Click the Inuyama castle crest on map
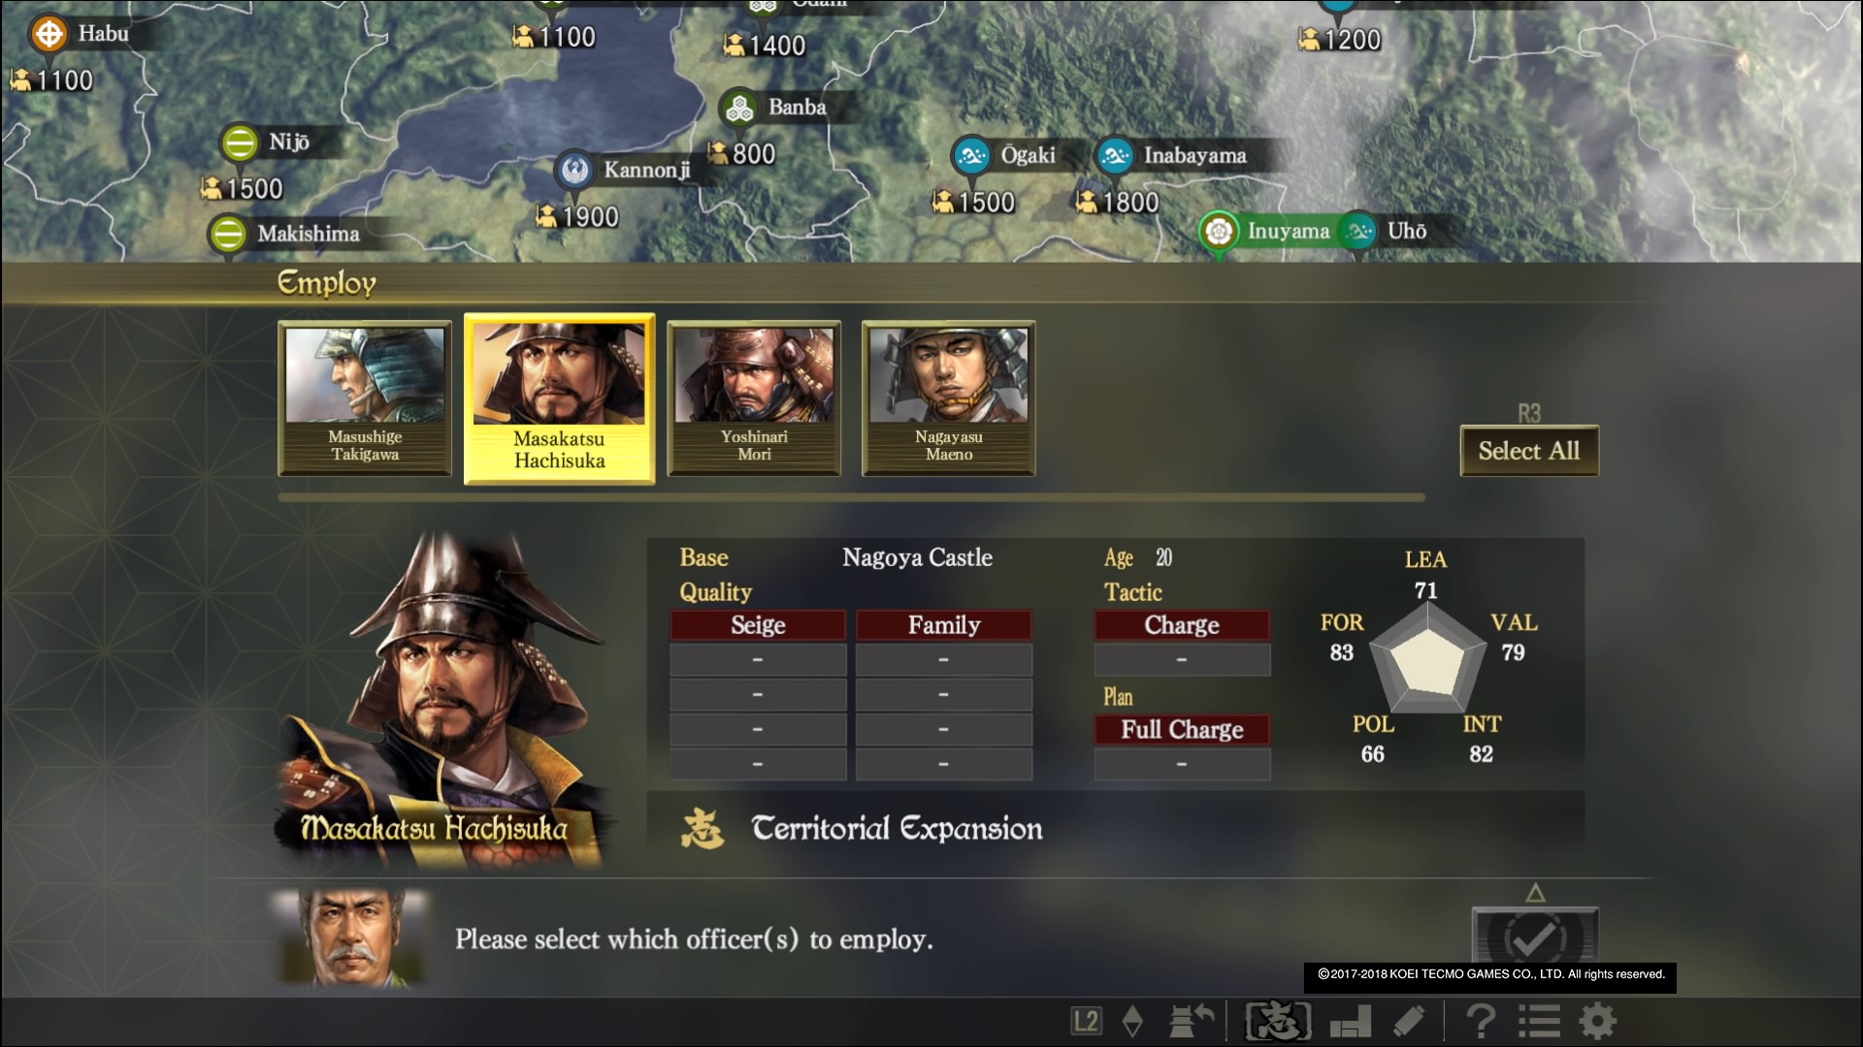 click(x=1218, y=232)
